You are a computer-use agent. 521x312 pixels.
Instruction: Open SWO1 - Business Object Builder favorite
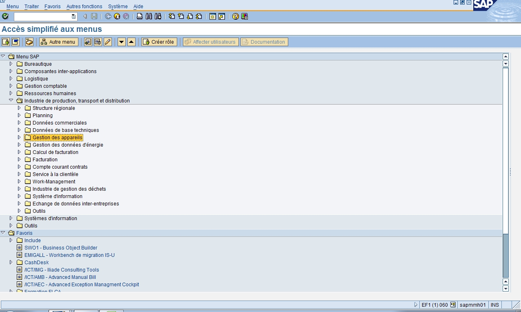point(61,247)
